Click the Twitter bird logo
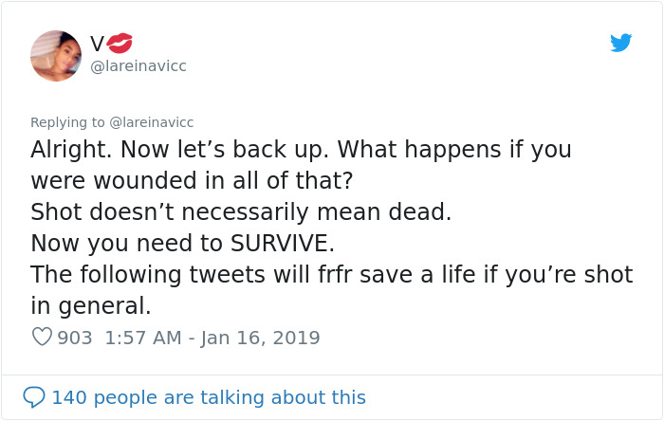 pos(621,44)
